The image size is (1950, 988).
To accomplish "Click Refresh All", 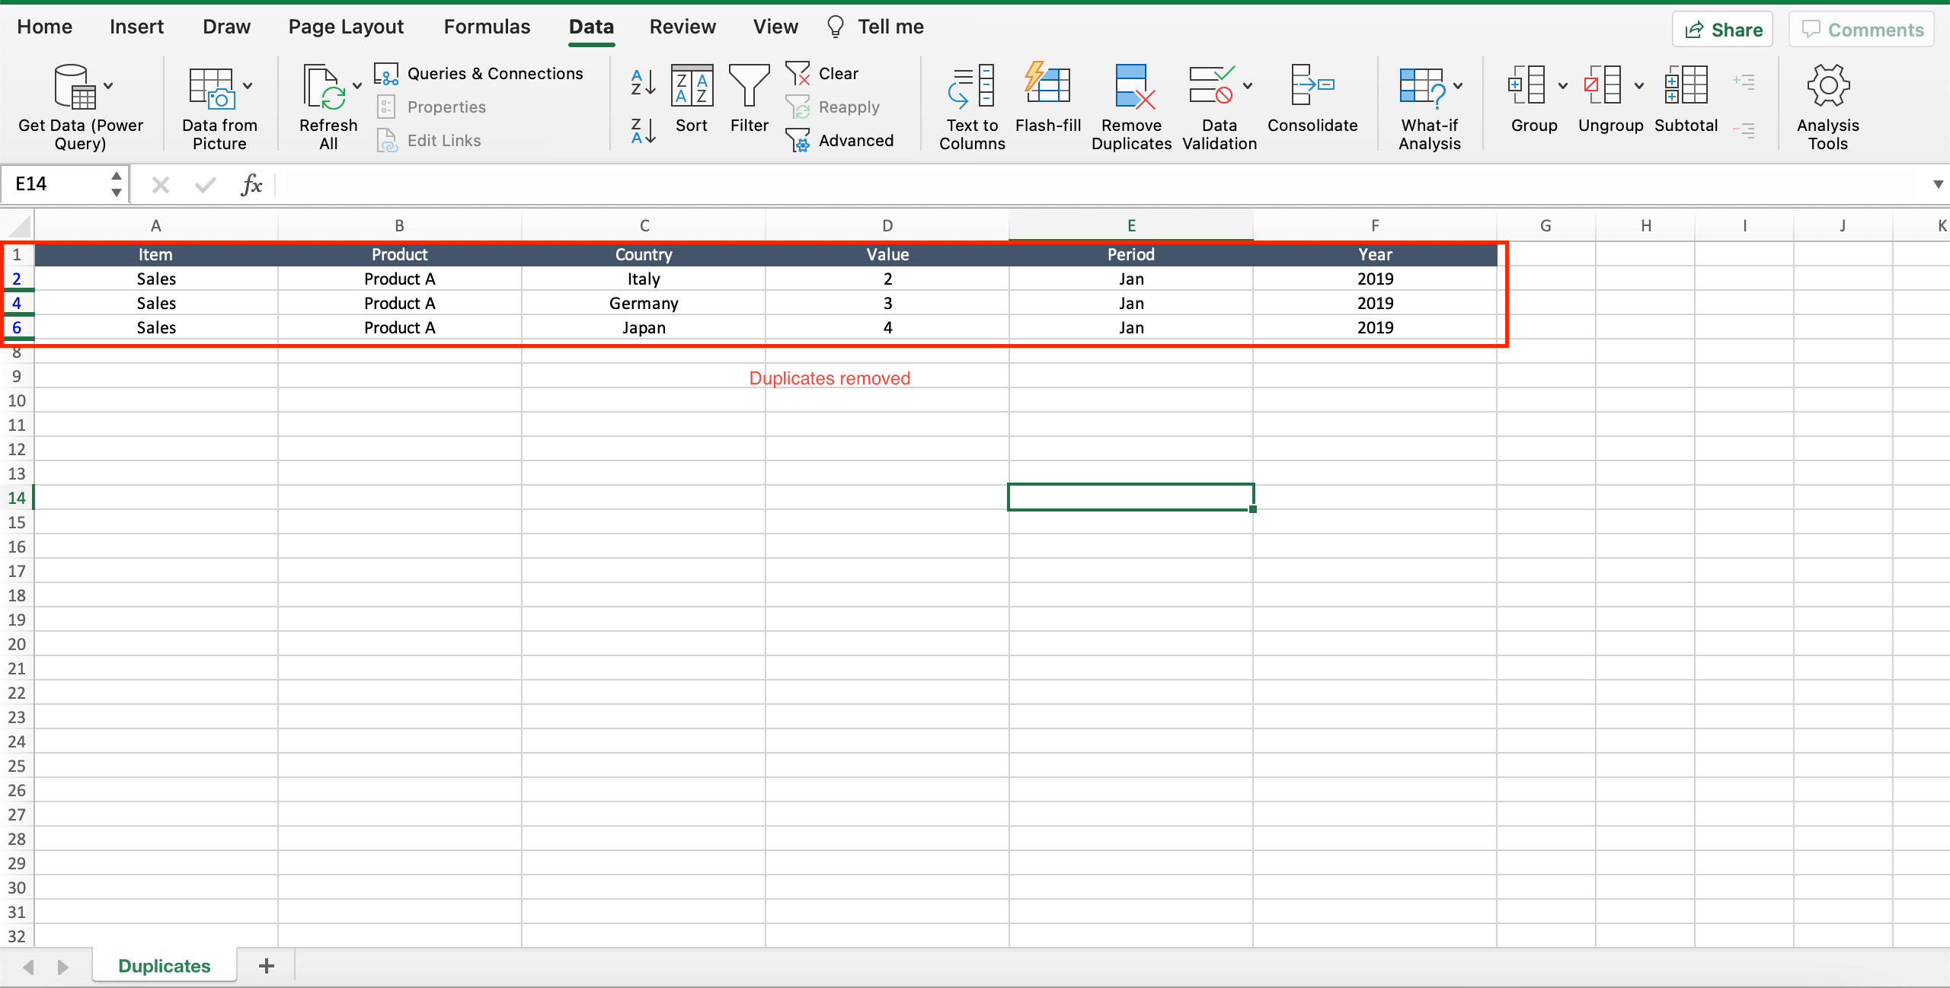I will tap(328, 103).
